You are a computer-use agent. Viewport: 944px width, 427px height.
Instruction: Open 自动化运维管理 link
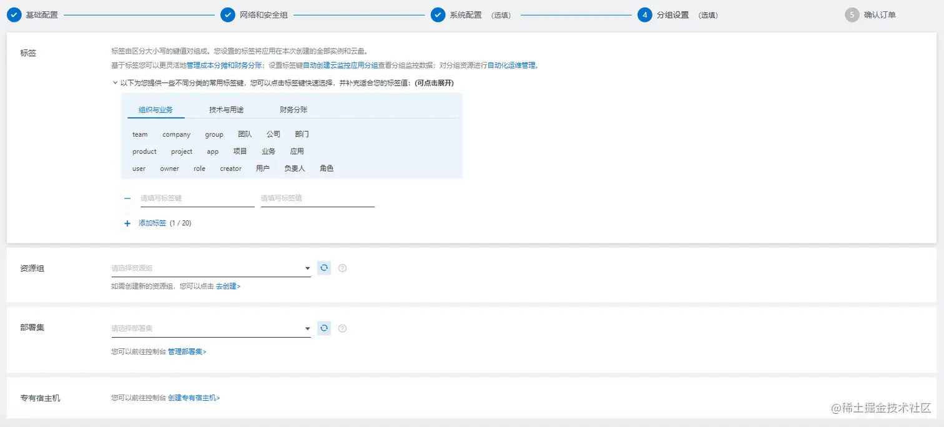click(x=511, y=65)
